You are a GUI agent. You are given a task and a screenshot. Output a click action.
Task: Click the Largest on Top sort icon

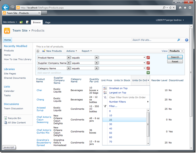click(x=105, y=93)
